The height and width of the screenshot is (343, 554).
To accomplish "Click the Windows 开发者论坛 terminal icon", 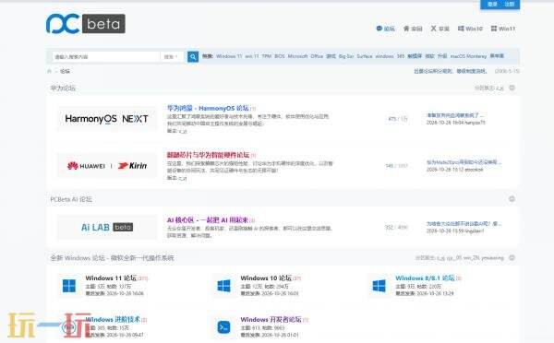I will point(224,326).
